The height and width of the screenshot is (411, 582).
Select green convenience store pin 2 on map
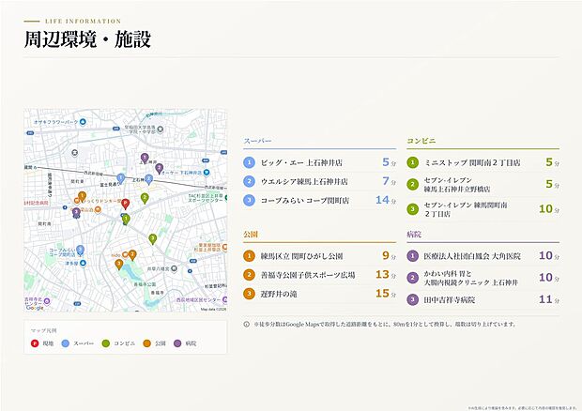tap(145, 198)
